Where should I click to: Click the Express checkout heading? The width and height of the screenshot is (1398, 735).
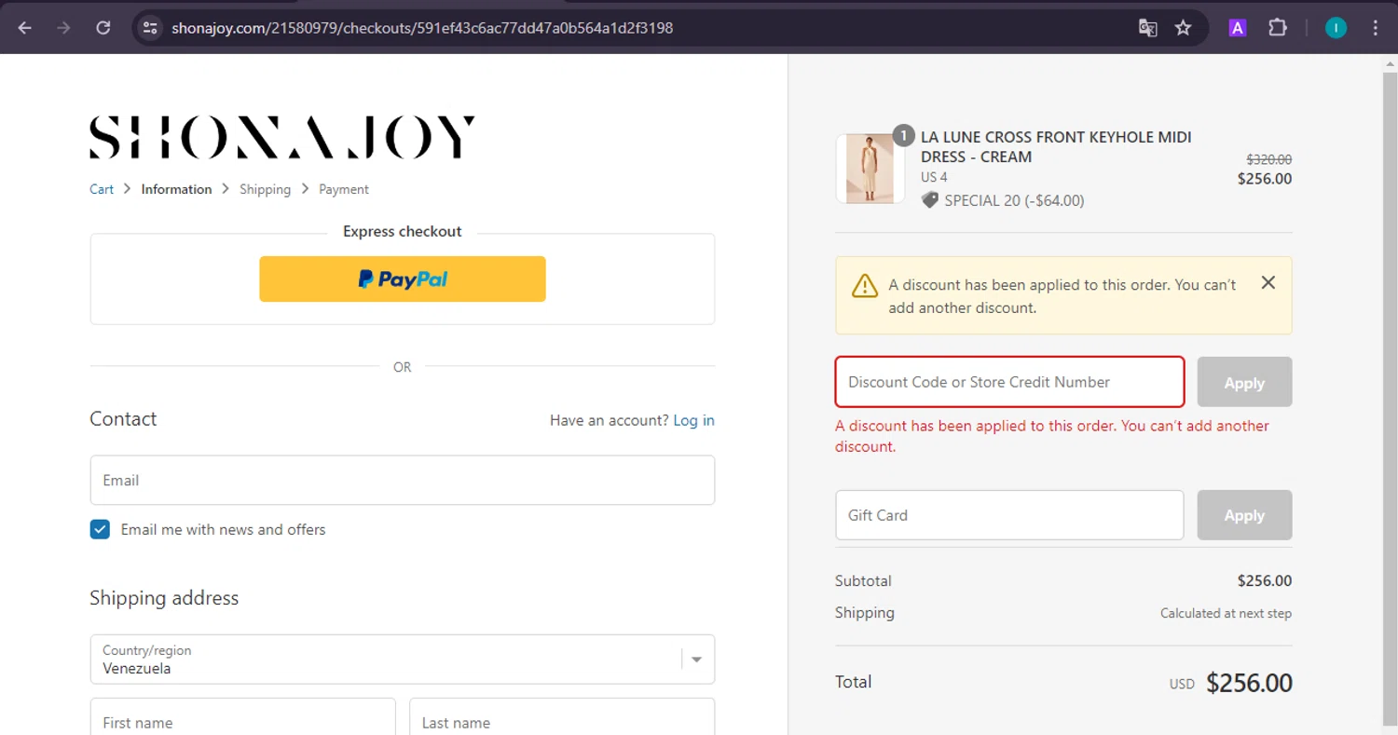(x=403, y=231)
